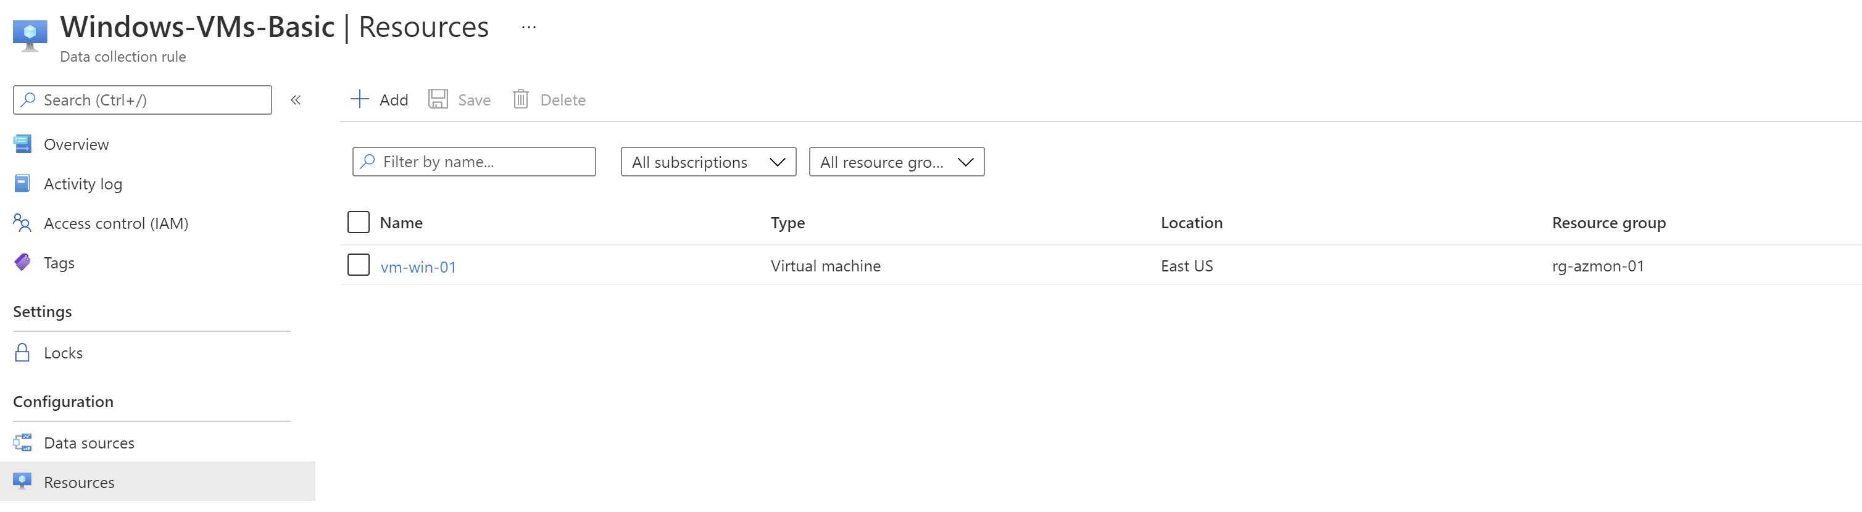Click the magnifier in name filter
The height and width of the screenshot is (512, 1862).
coord(368,161)
